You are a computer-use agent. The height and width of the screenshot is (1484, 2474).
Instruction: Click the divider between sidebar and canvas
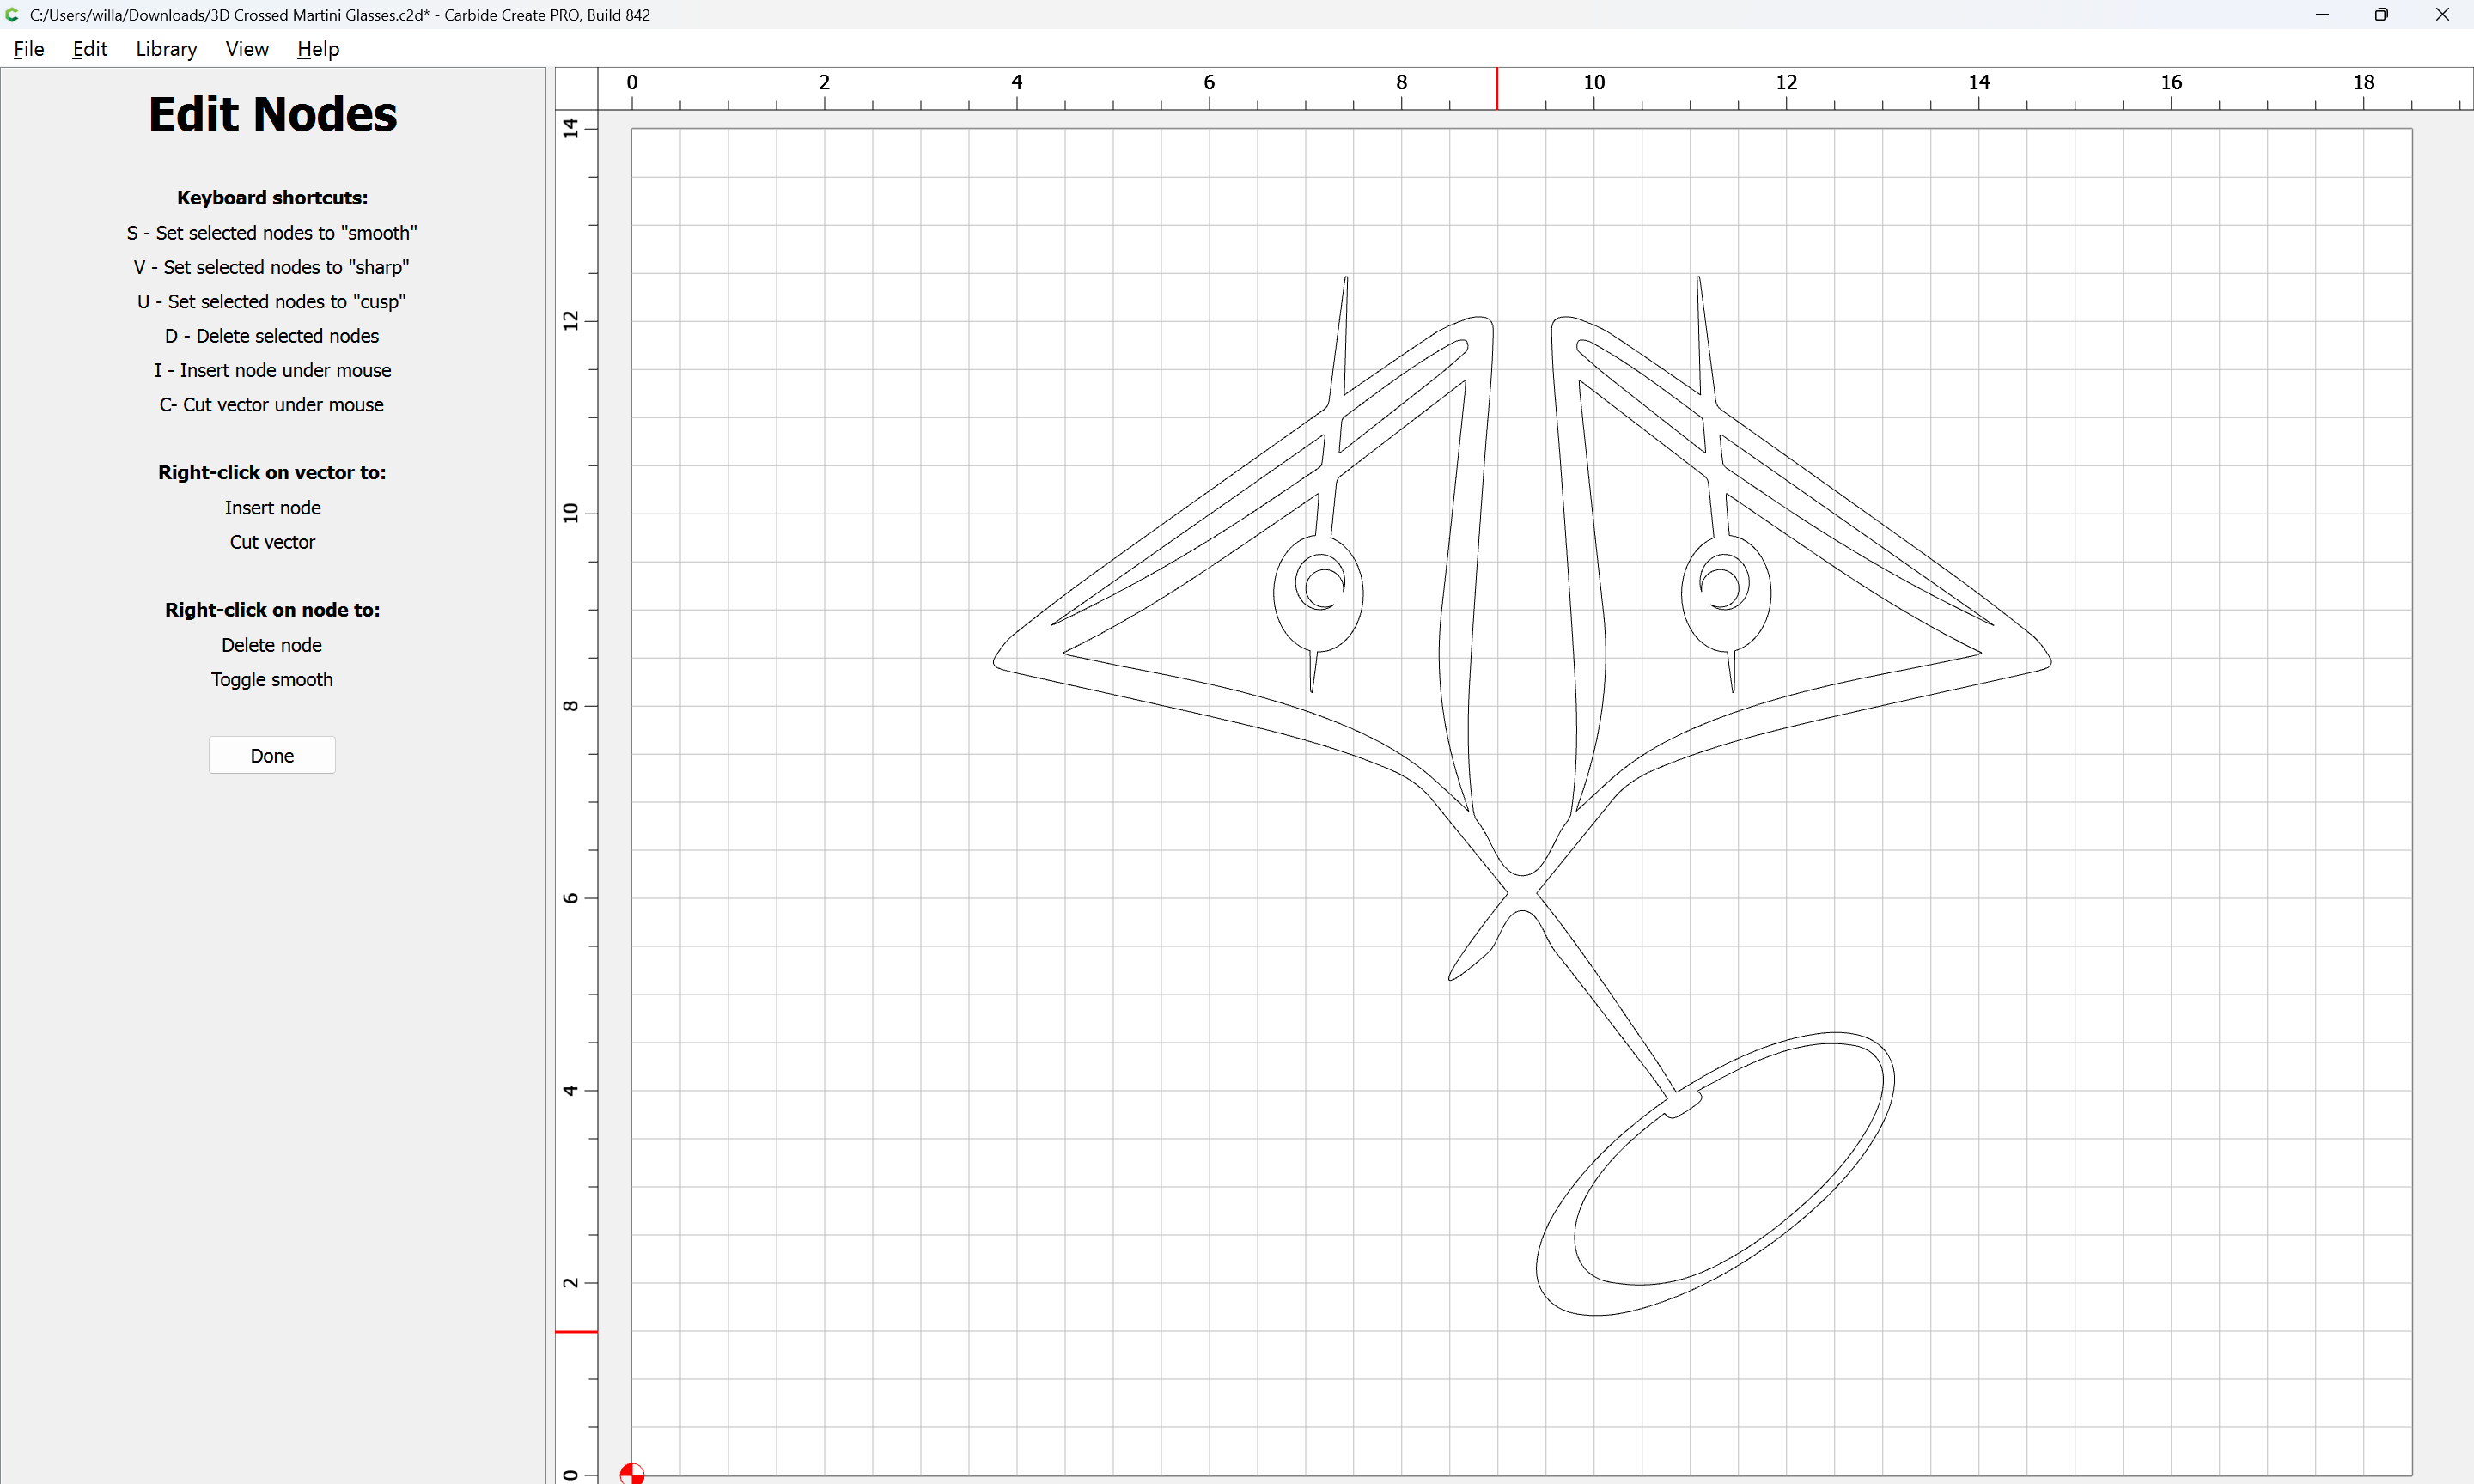[x=550, y=775]
